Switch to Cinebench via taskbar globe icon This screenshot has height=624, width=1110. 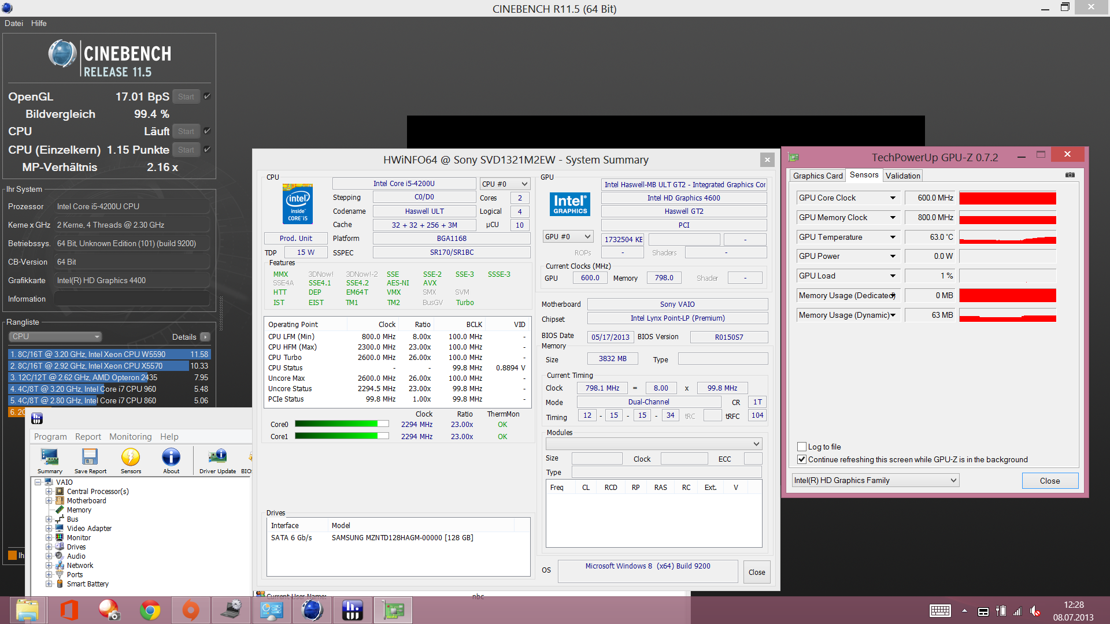(x=312, y=611)
